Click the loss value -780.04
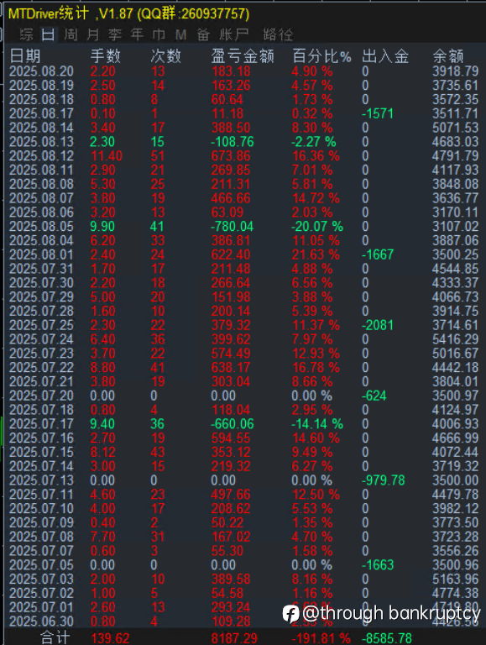Viewport: 486px width, 645px height. click(x=233, y=226)
